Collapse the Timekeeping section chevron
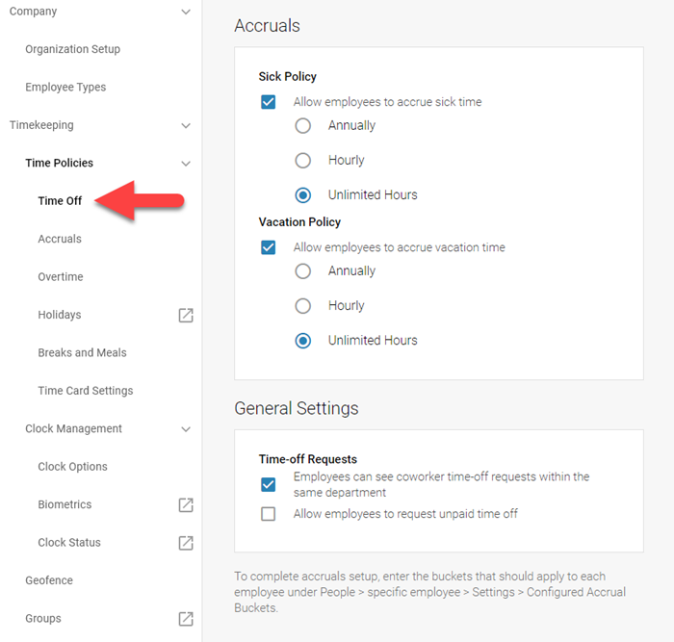 [186, 125]
